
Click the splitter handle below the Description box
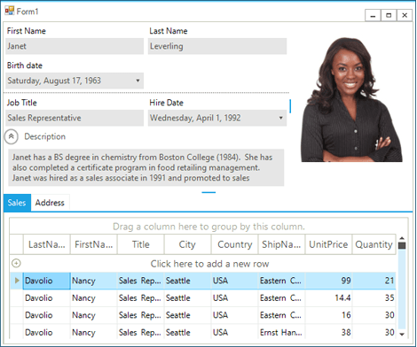[208, 192]
